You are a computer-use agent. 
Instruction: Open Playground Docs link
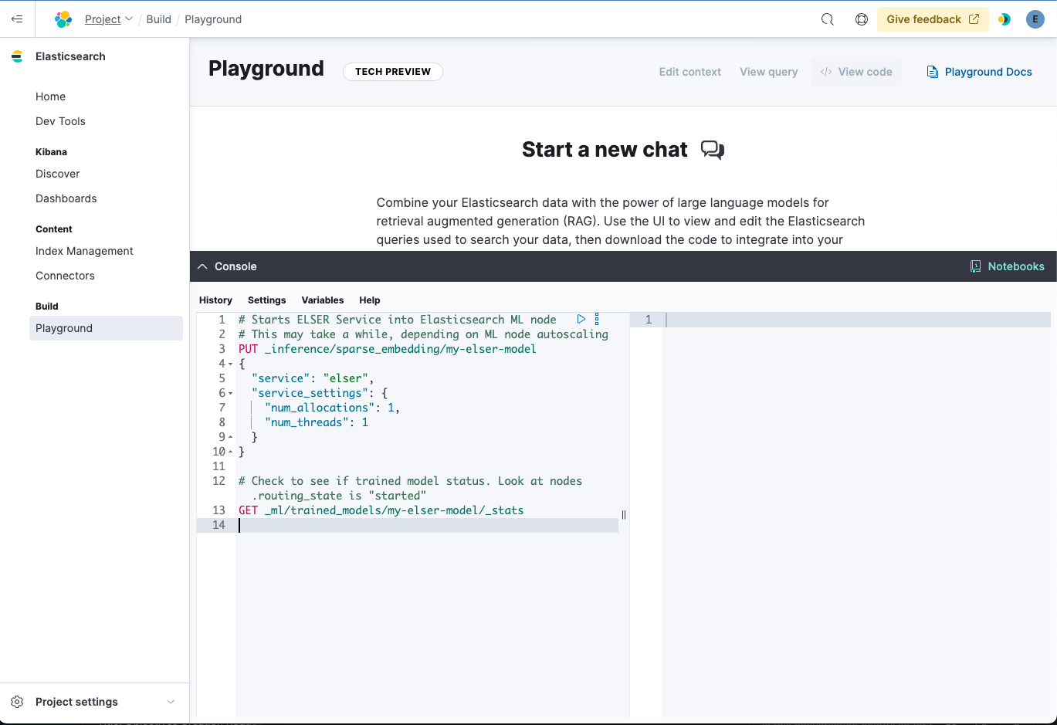point(979,72)
